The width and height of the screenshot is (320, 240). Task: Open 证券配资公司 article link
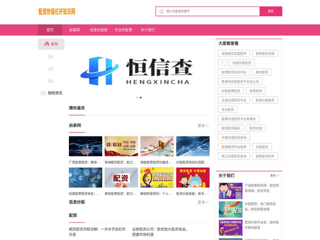tap(160, 232)
